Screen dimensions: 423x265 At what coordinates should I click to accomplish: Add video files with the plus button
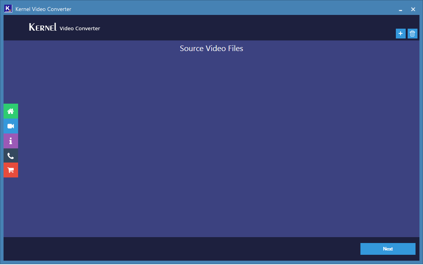pyautogui.click(x=401, y=34)
